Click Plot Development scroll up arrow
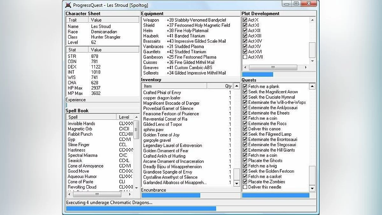The height and width of the screenshot is (215, 382). pyautogui.click(x=312, y=20)
